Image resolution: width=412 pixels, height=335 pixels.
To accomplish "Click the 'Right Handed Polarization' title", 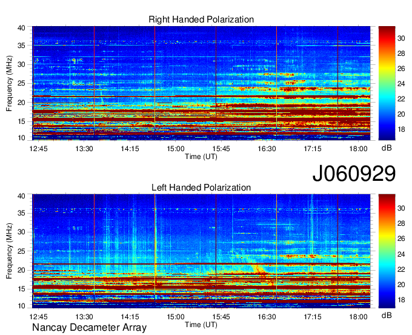I will pyautogui.click(x=201, y=19).
